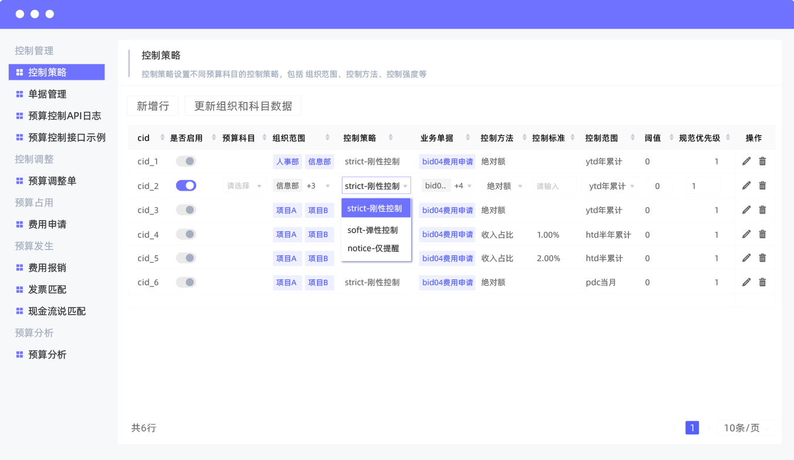Disable the active toggle for cid_2

(x=186, y=185)
